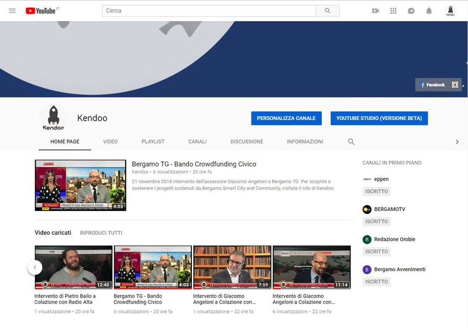This screenshot has width=468, height=328.
Task: Click the search magnifier button
Action: 328,11
